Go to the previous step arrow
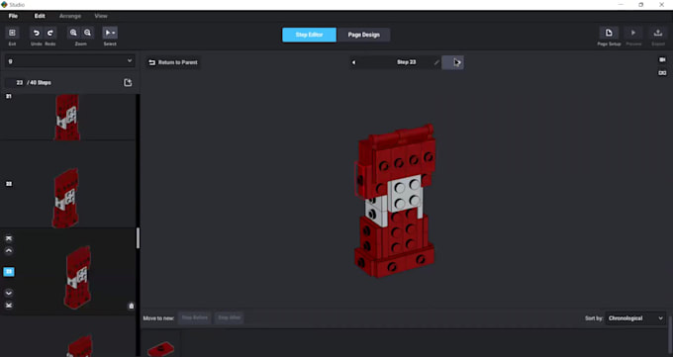The height and width of the screenshot is (357, 673). [x=353, y=62]
